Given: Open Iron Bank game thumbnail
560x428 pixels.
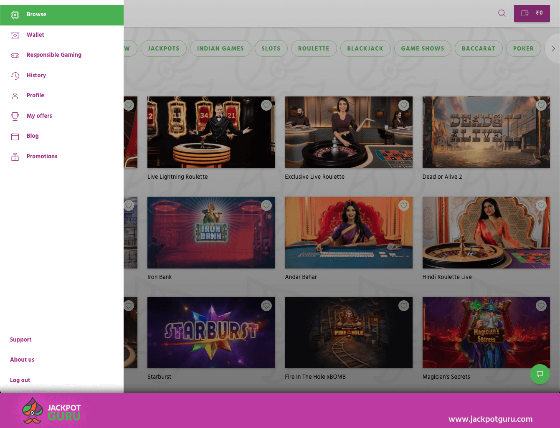Looking at the screenshot, I should coord(211,233).
